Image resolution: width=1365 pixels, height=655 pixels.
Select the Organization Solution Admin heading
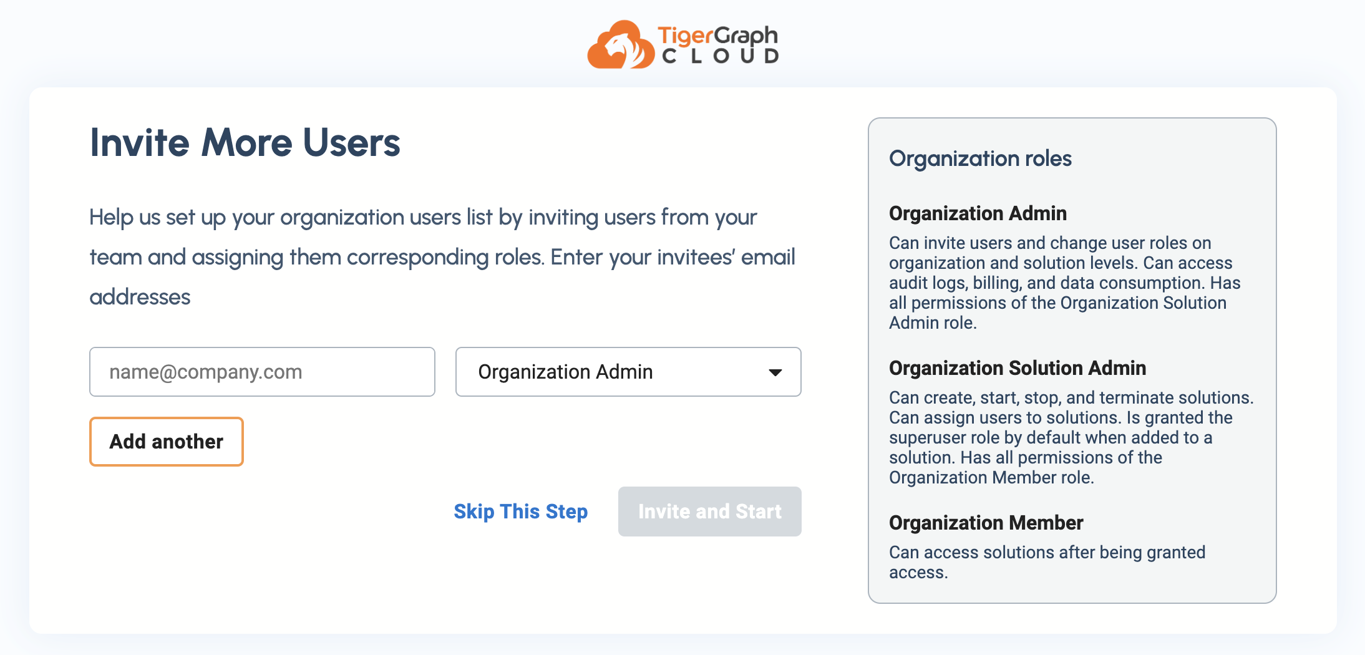1017,368
